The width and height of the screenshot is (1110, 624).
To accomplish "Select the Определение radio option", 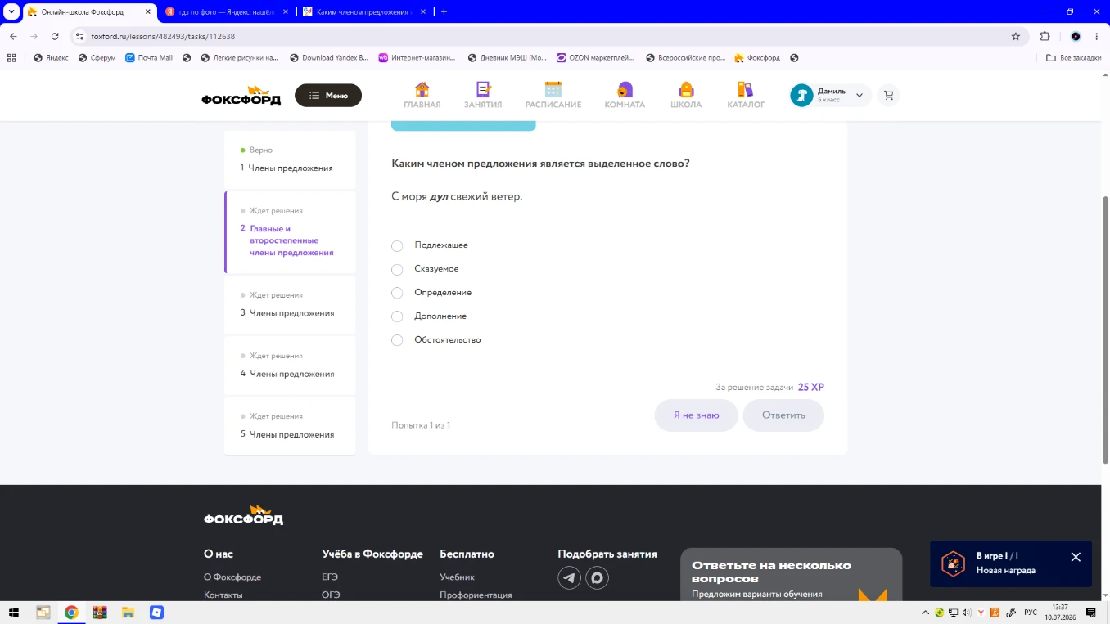I will coord(397,293).
